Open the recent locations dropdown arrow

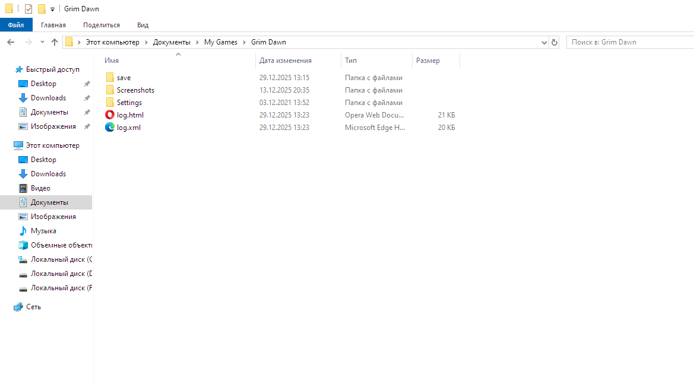[x=42, y=42]
